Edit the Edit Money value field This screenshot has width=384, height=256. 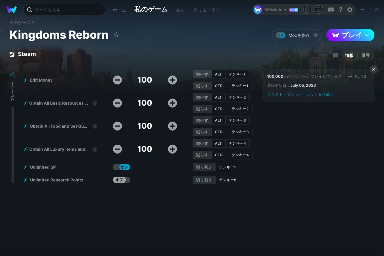(145, 80)
